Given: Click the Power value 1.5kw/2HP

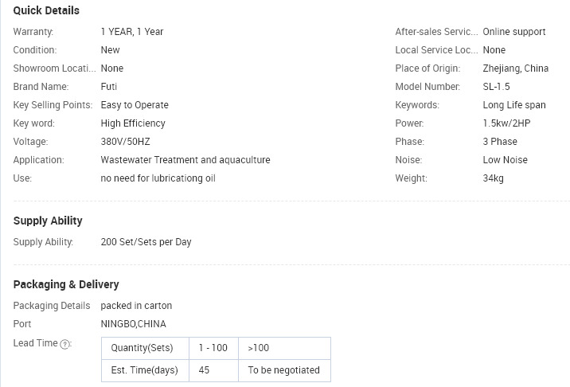Looking at the screenshot, I should [506, 123].
